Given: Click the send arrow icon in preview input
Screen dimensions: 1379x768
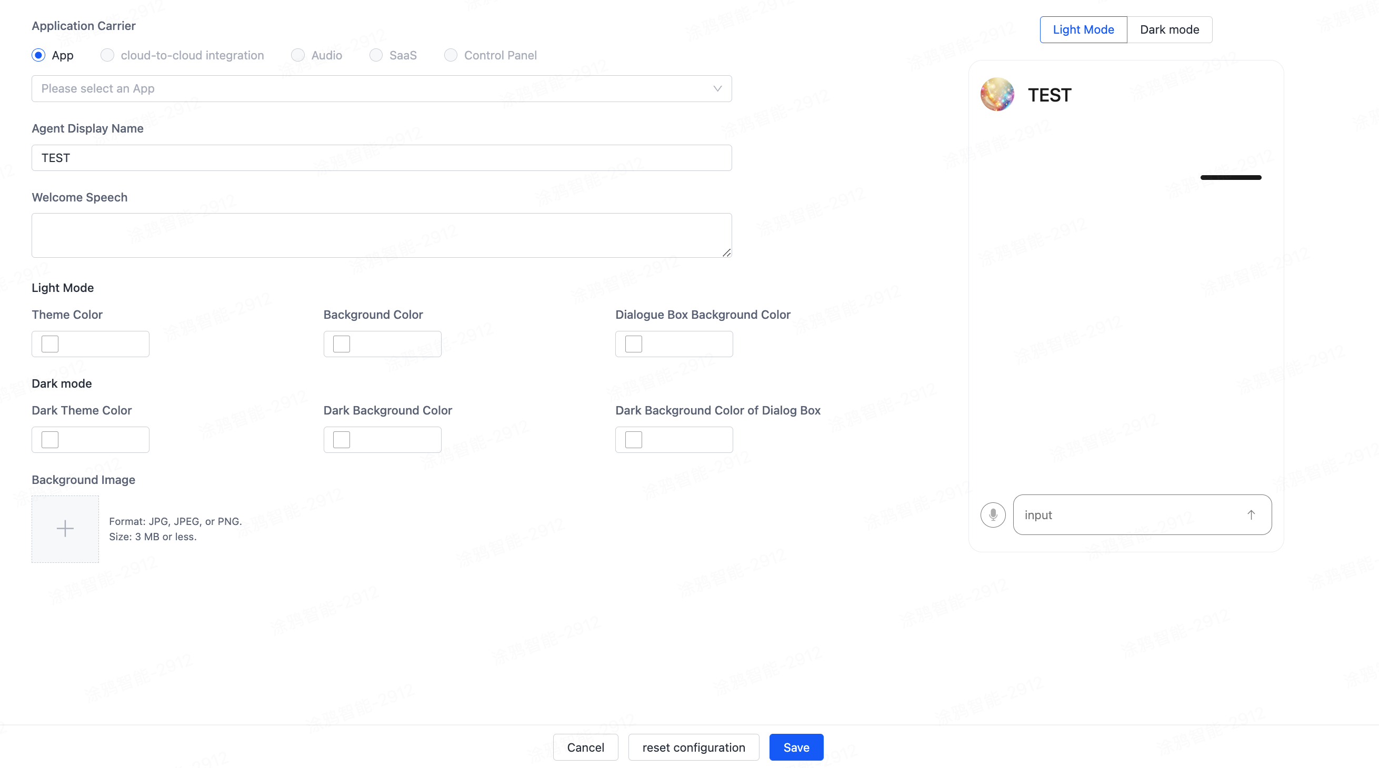Looking at the screenshot, I should [x=1251, y=514].
